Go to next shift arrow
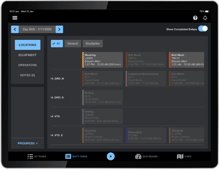Screen dimensions: 219x169 tap(59, 29)
